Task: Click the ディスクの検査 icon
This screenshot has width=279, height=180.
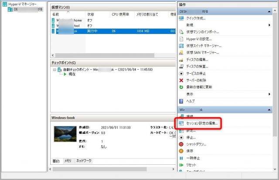Action: (x=181, y=67)
